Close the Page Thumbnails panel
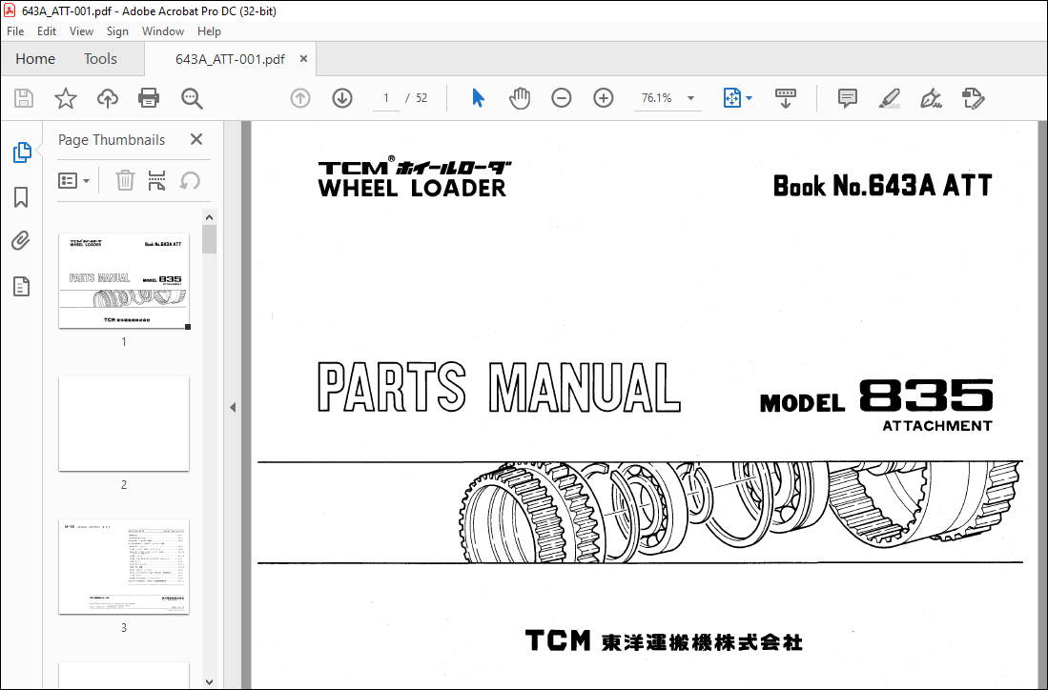The height and width of the screenshot is (690, 1048). click(x=195, y=139)
